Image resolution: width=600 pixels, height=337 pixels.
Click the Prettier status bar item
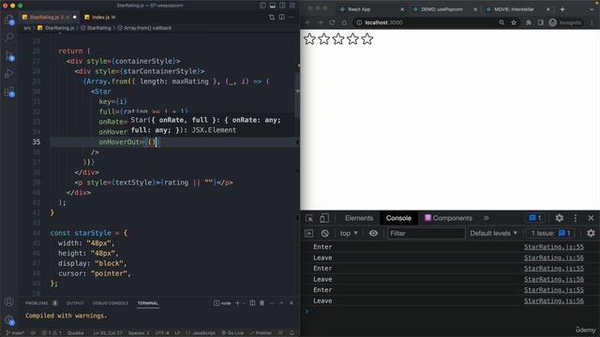pos(261,333)
